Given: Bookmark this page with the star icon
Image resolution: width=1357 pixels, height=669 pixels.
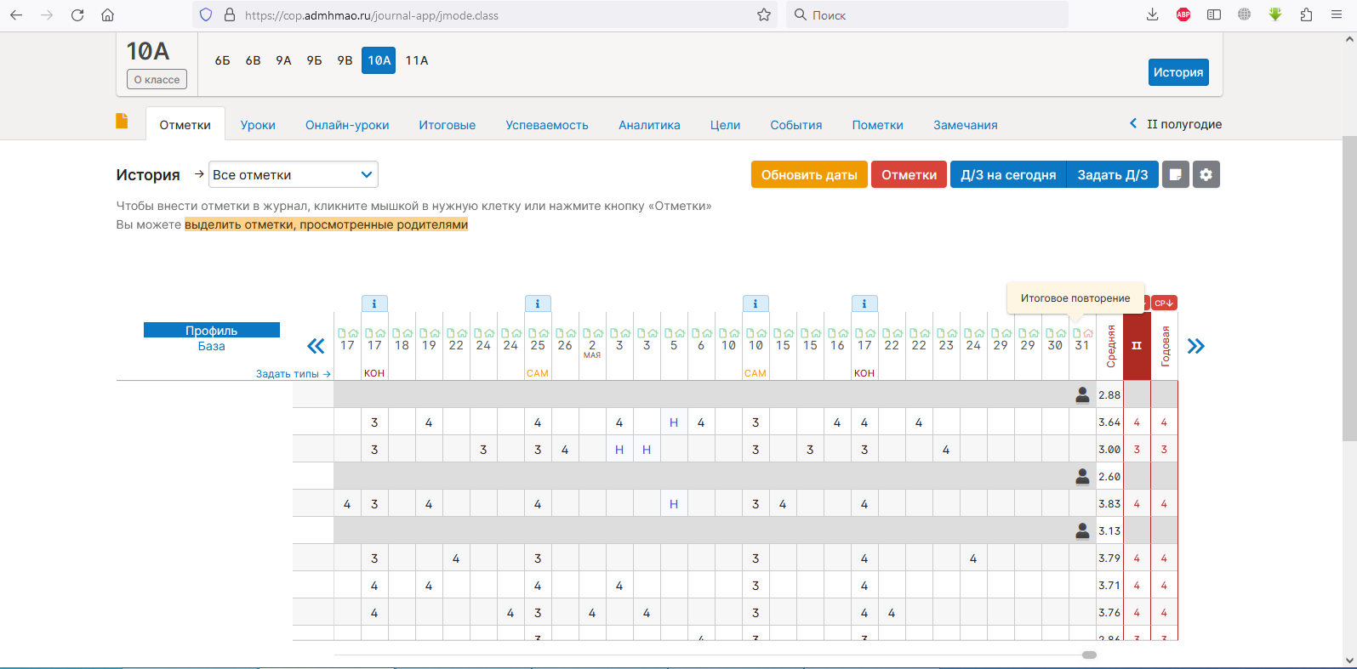Looking at the screenshot, I should coord(763,14).
